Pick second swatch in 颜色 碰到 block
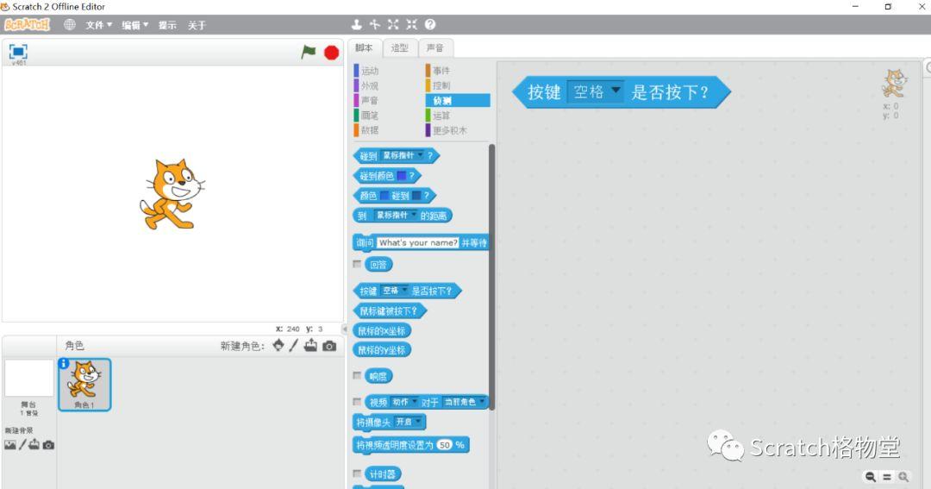This screenshot has width=931, height=489. [x=417, y=196]
